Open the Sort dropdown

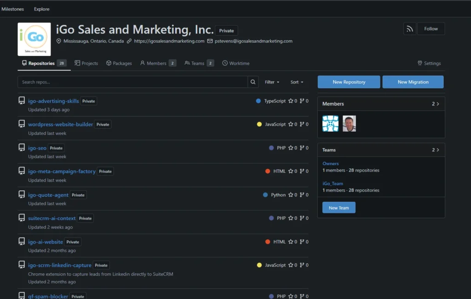click(x=297, y=82)
